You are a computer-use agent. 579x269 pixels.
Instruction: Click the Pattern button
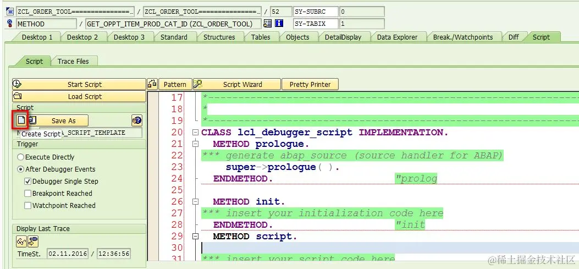pos(175,84)
